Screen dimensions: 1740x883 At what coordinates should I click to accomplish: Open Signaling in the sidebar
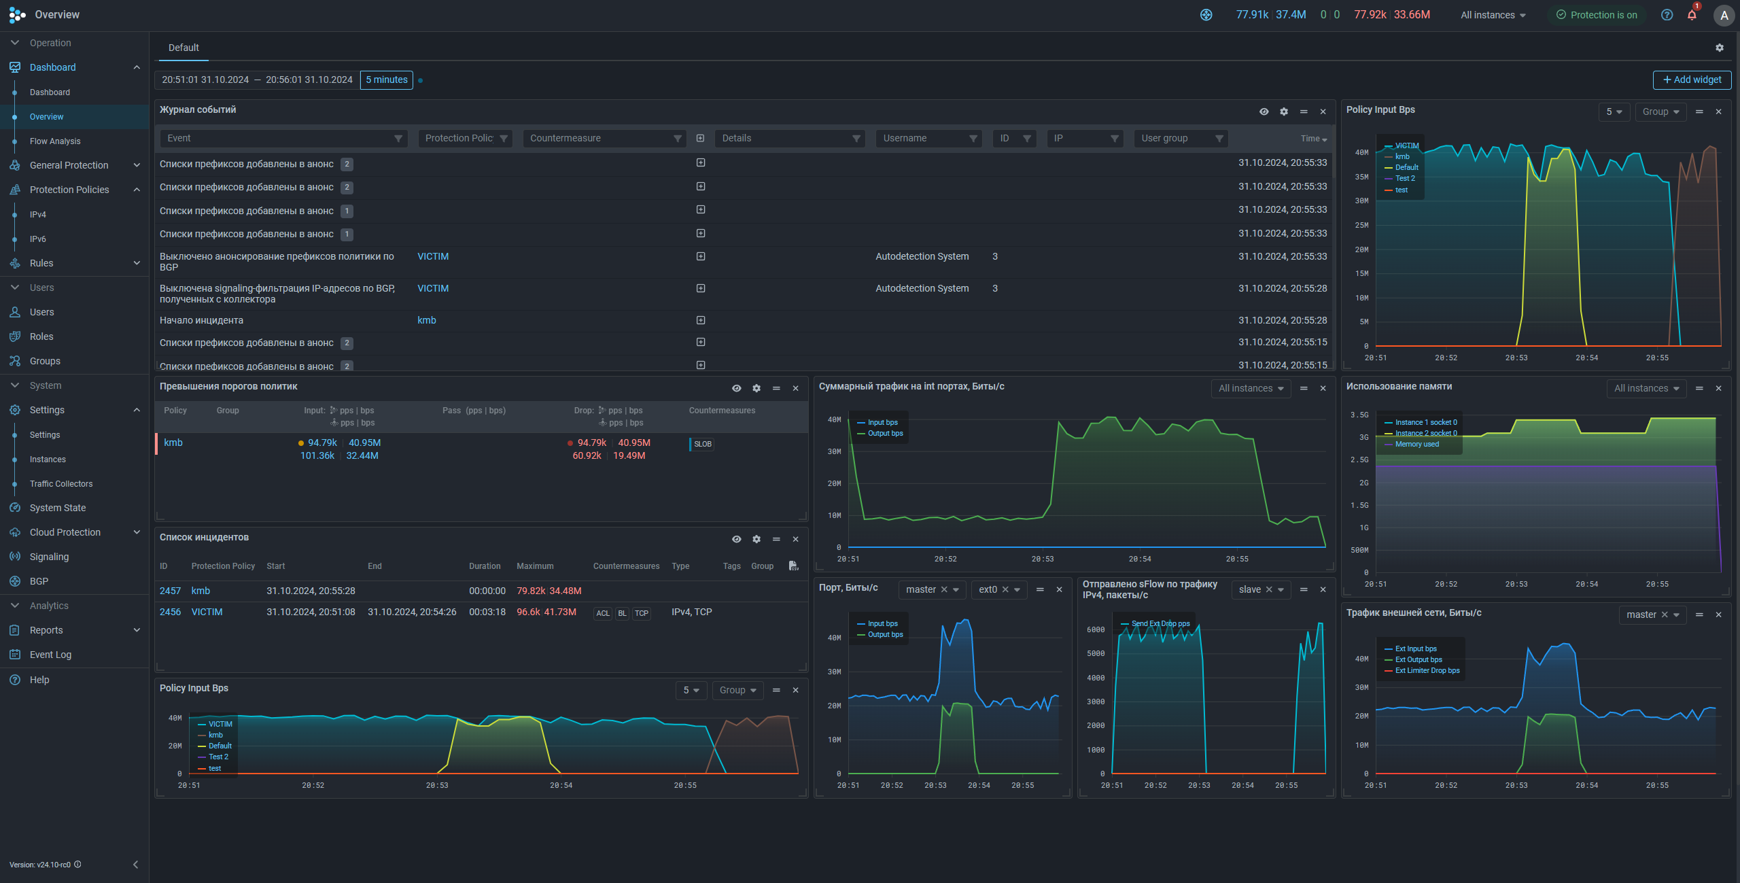click(x=49, y=557)
